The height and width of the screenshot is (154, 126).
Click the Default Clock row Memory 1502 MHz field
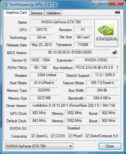click(x=74, y=121)
